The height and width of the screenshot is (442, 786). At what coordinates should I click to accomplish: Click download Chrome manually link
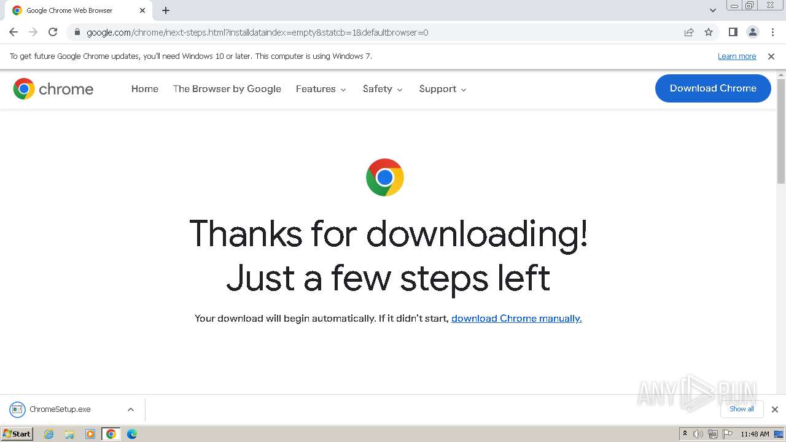click(x=516, y=318)
